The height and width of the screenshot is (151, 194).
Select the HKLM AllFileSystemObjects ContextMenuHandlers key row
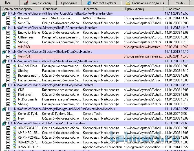click(97, 13)
